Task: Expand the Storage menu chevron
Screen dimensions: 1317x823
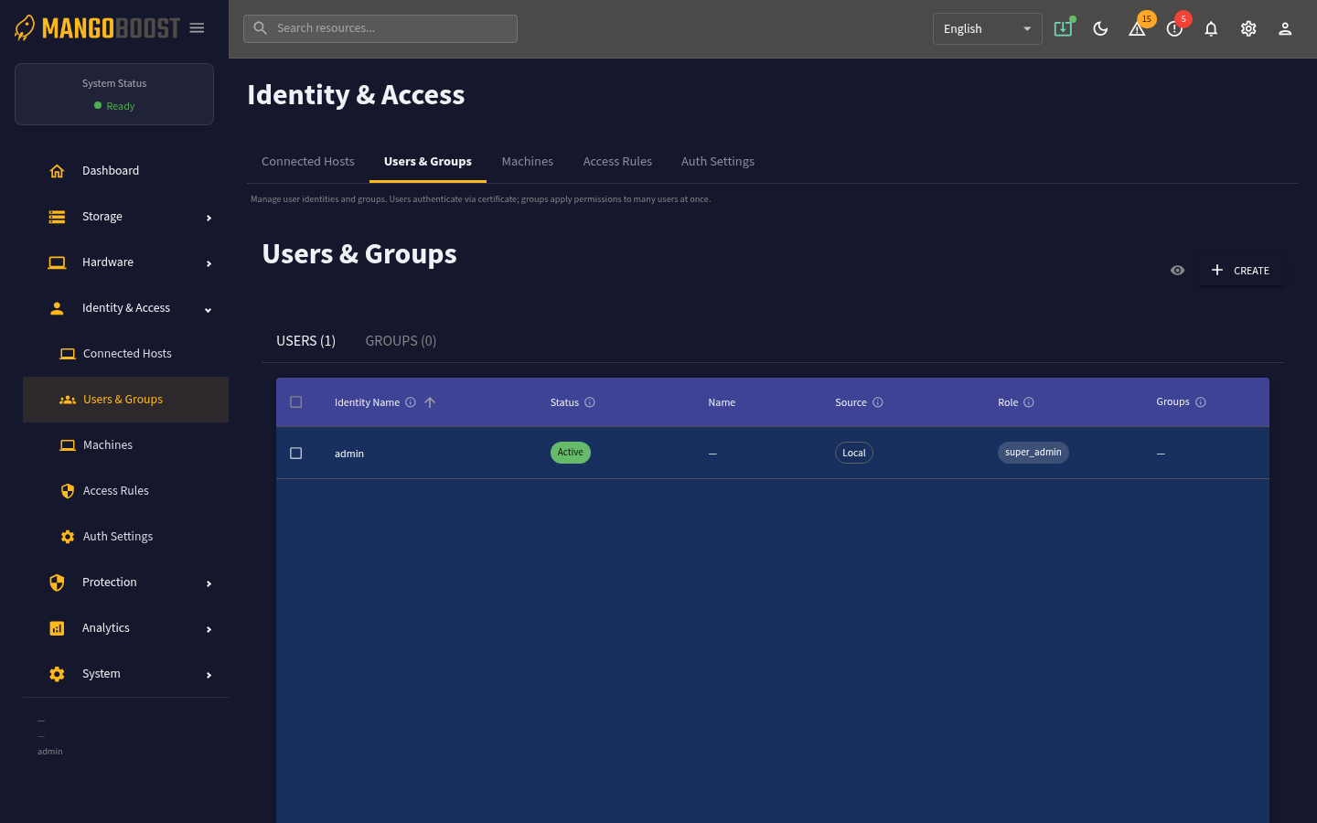Action: [209, 218]
